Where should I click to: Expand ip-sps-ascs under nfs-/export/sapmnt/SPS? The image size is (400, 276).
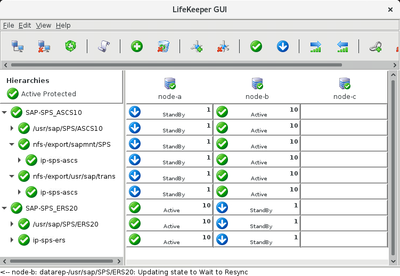(x=19, y=160)
